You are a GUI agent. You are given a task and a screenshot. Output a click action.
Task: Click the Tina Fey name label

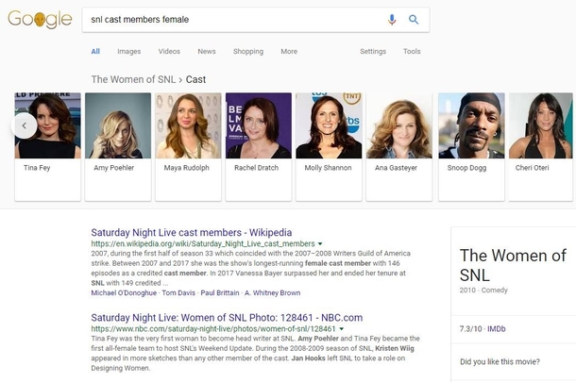pyautogui.click(x=37, y=168)
